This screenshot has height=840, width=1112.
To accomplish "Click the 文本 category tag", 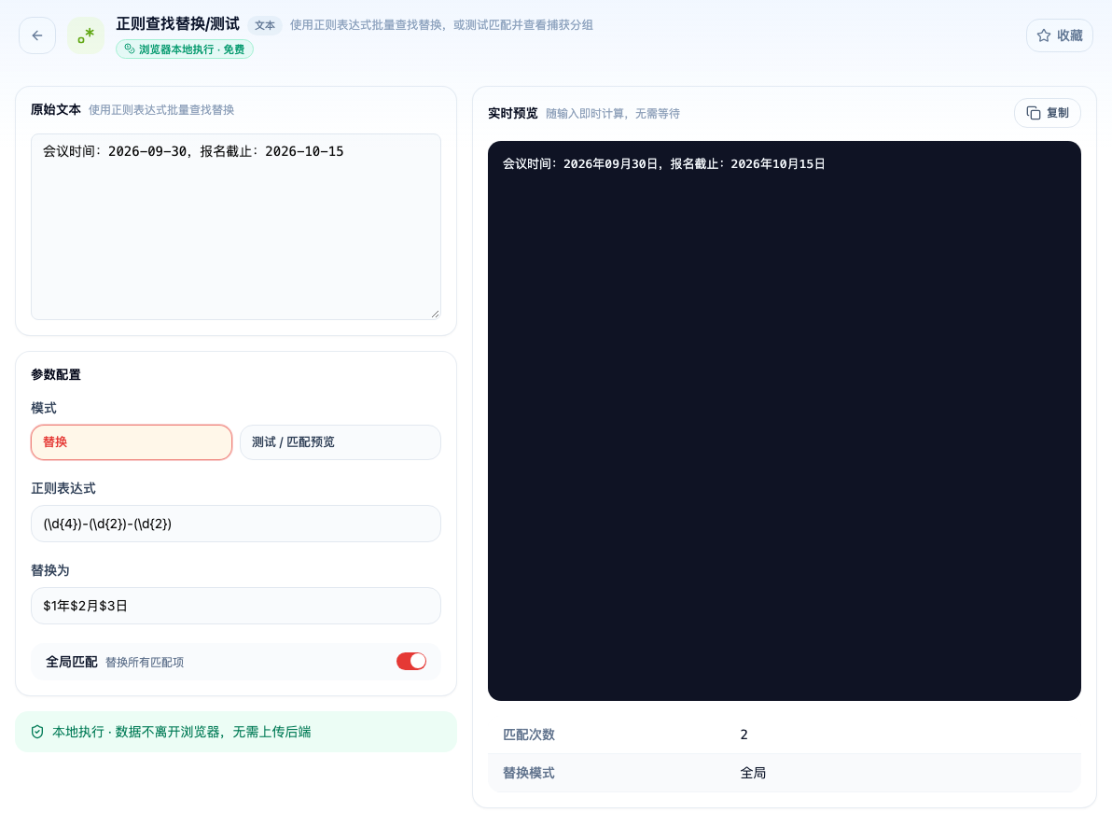I will tap(265, 25).
